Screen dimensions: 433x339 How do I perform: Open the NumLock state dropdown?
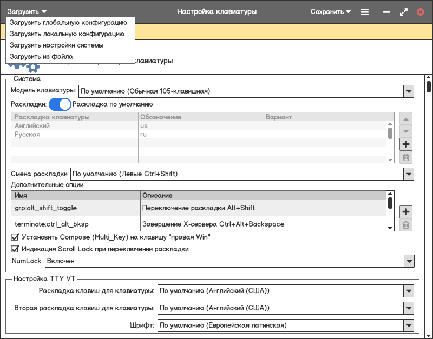[x=408, y=261]
